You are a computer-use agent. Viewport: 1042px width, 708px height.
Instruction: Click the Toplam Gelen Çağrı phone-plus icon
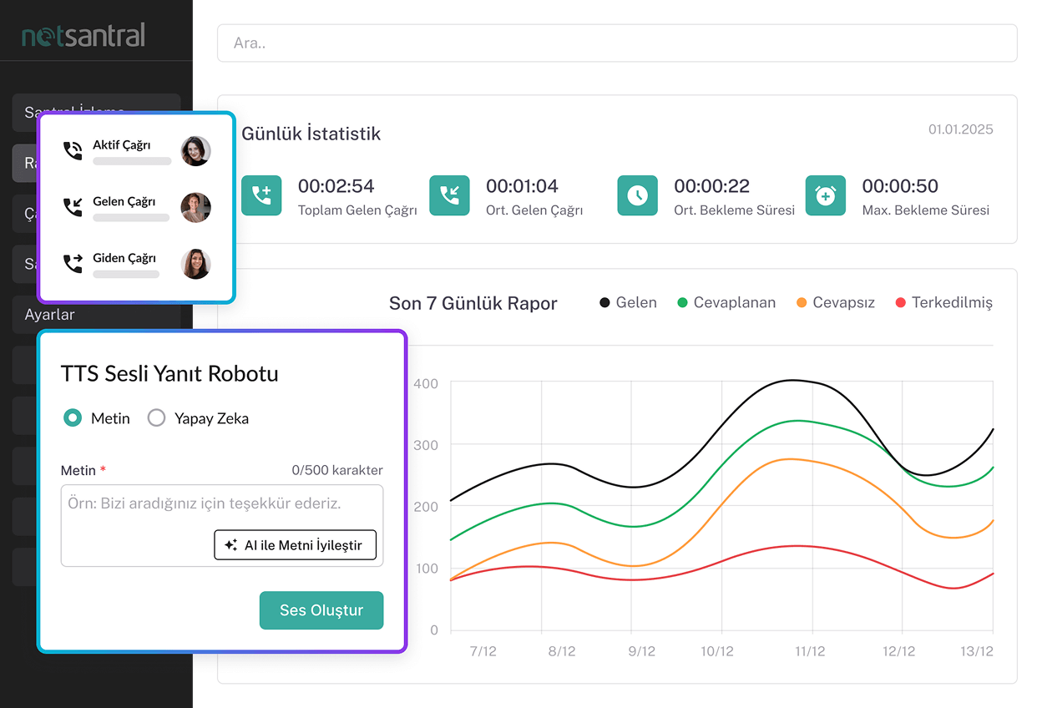pos(261,195)
